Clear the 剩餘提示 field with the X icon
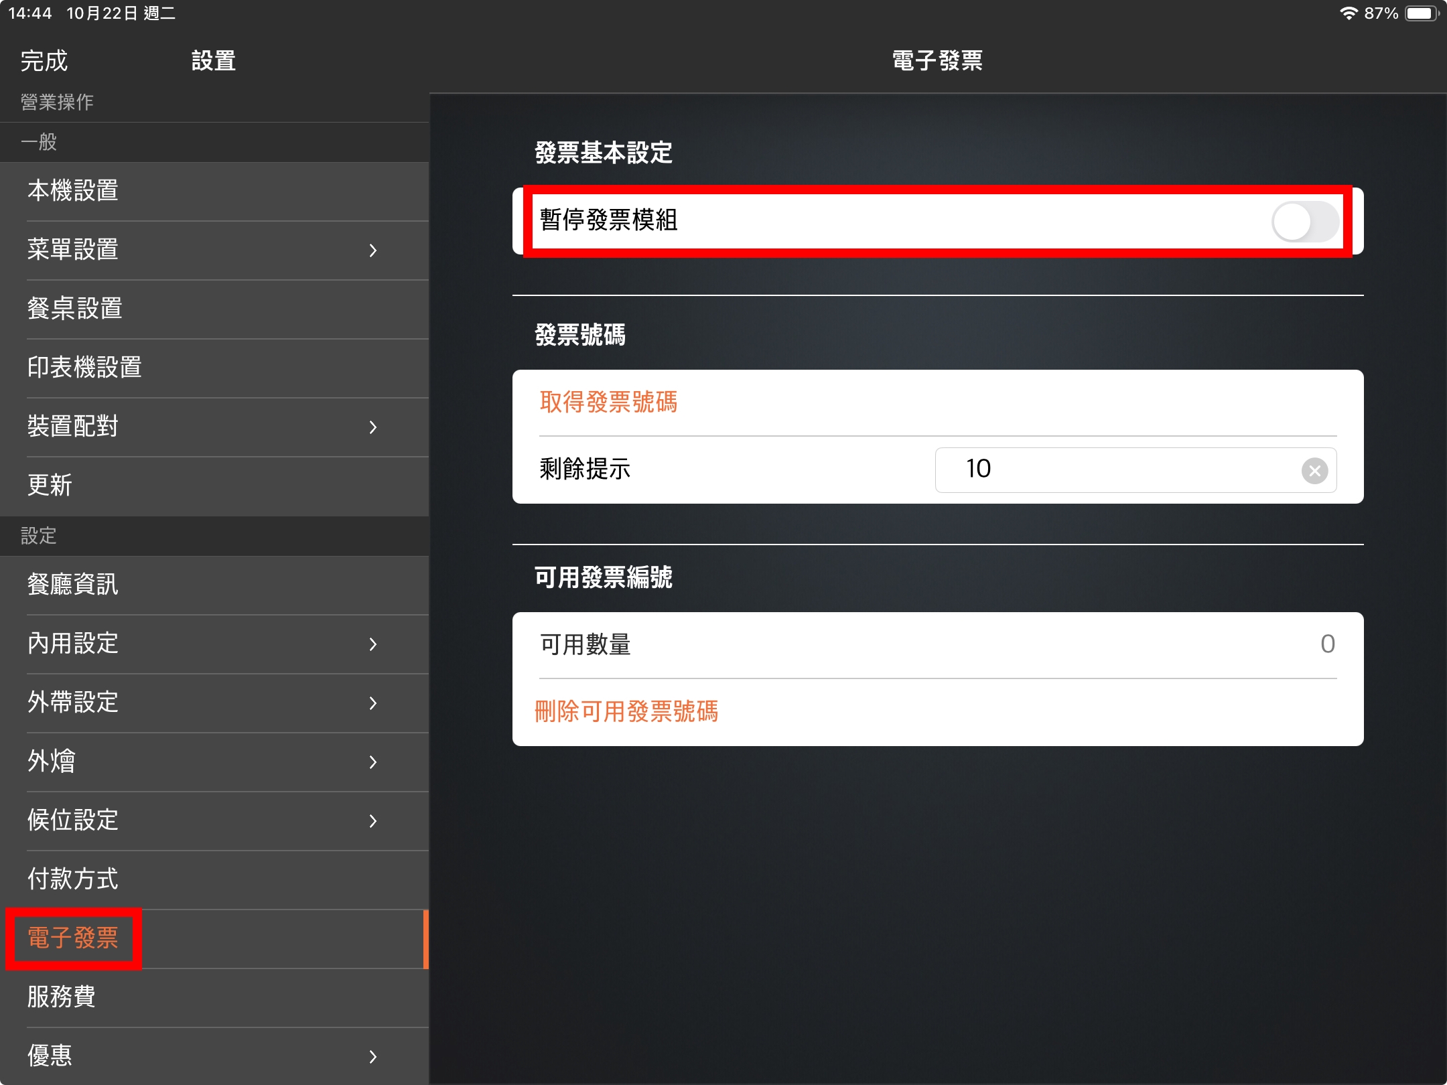The width and height of the screenshot is (1447, 1085). (1314, 470)
